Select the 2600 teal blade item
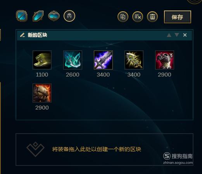The width and height of the screenshot is (202, 174). 73,60
